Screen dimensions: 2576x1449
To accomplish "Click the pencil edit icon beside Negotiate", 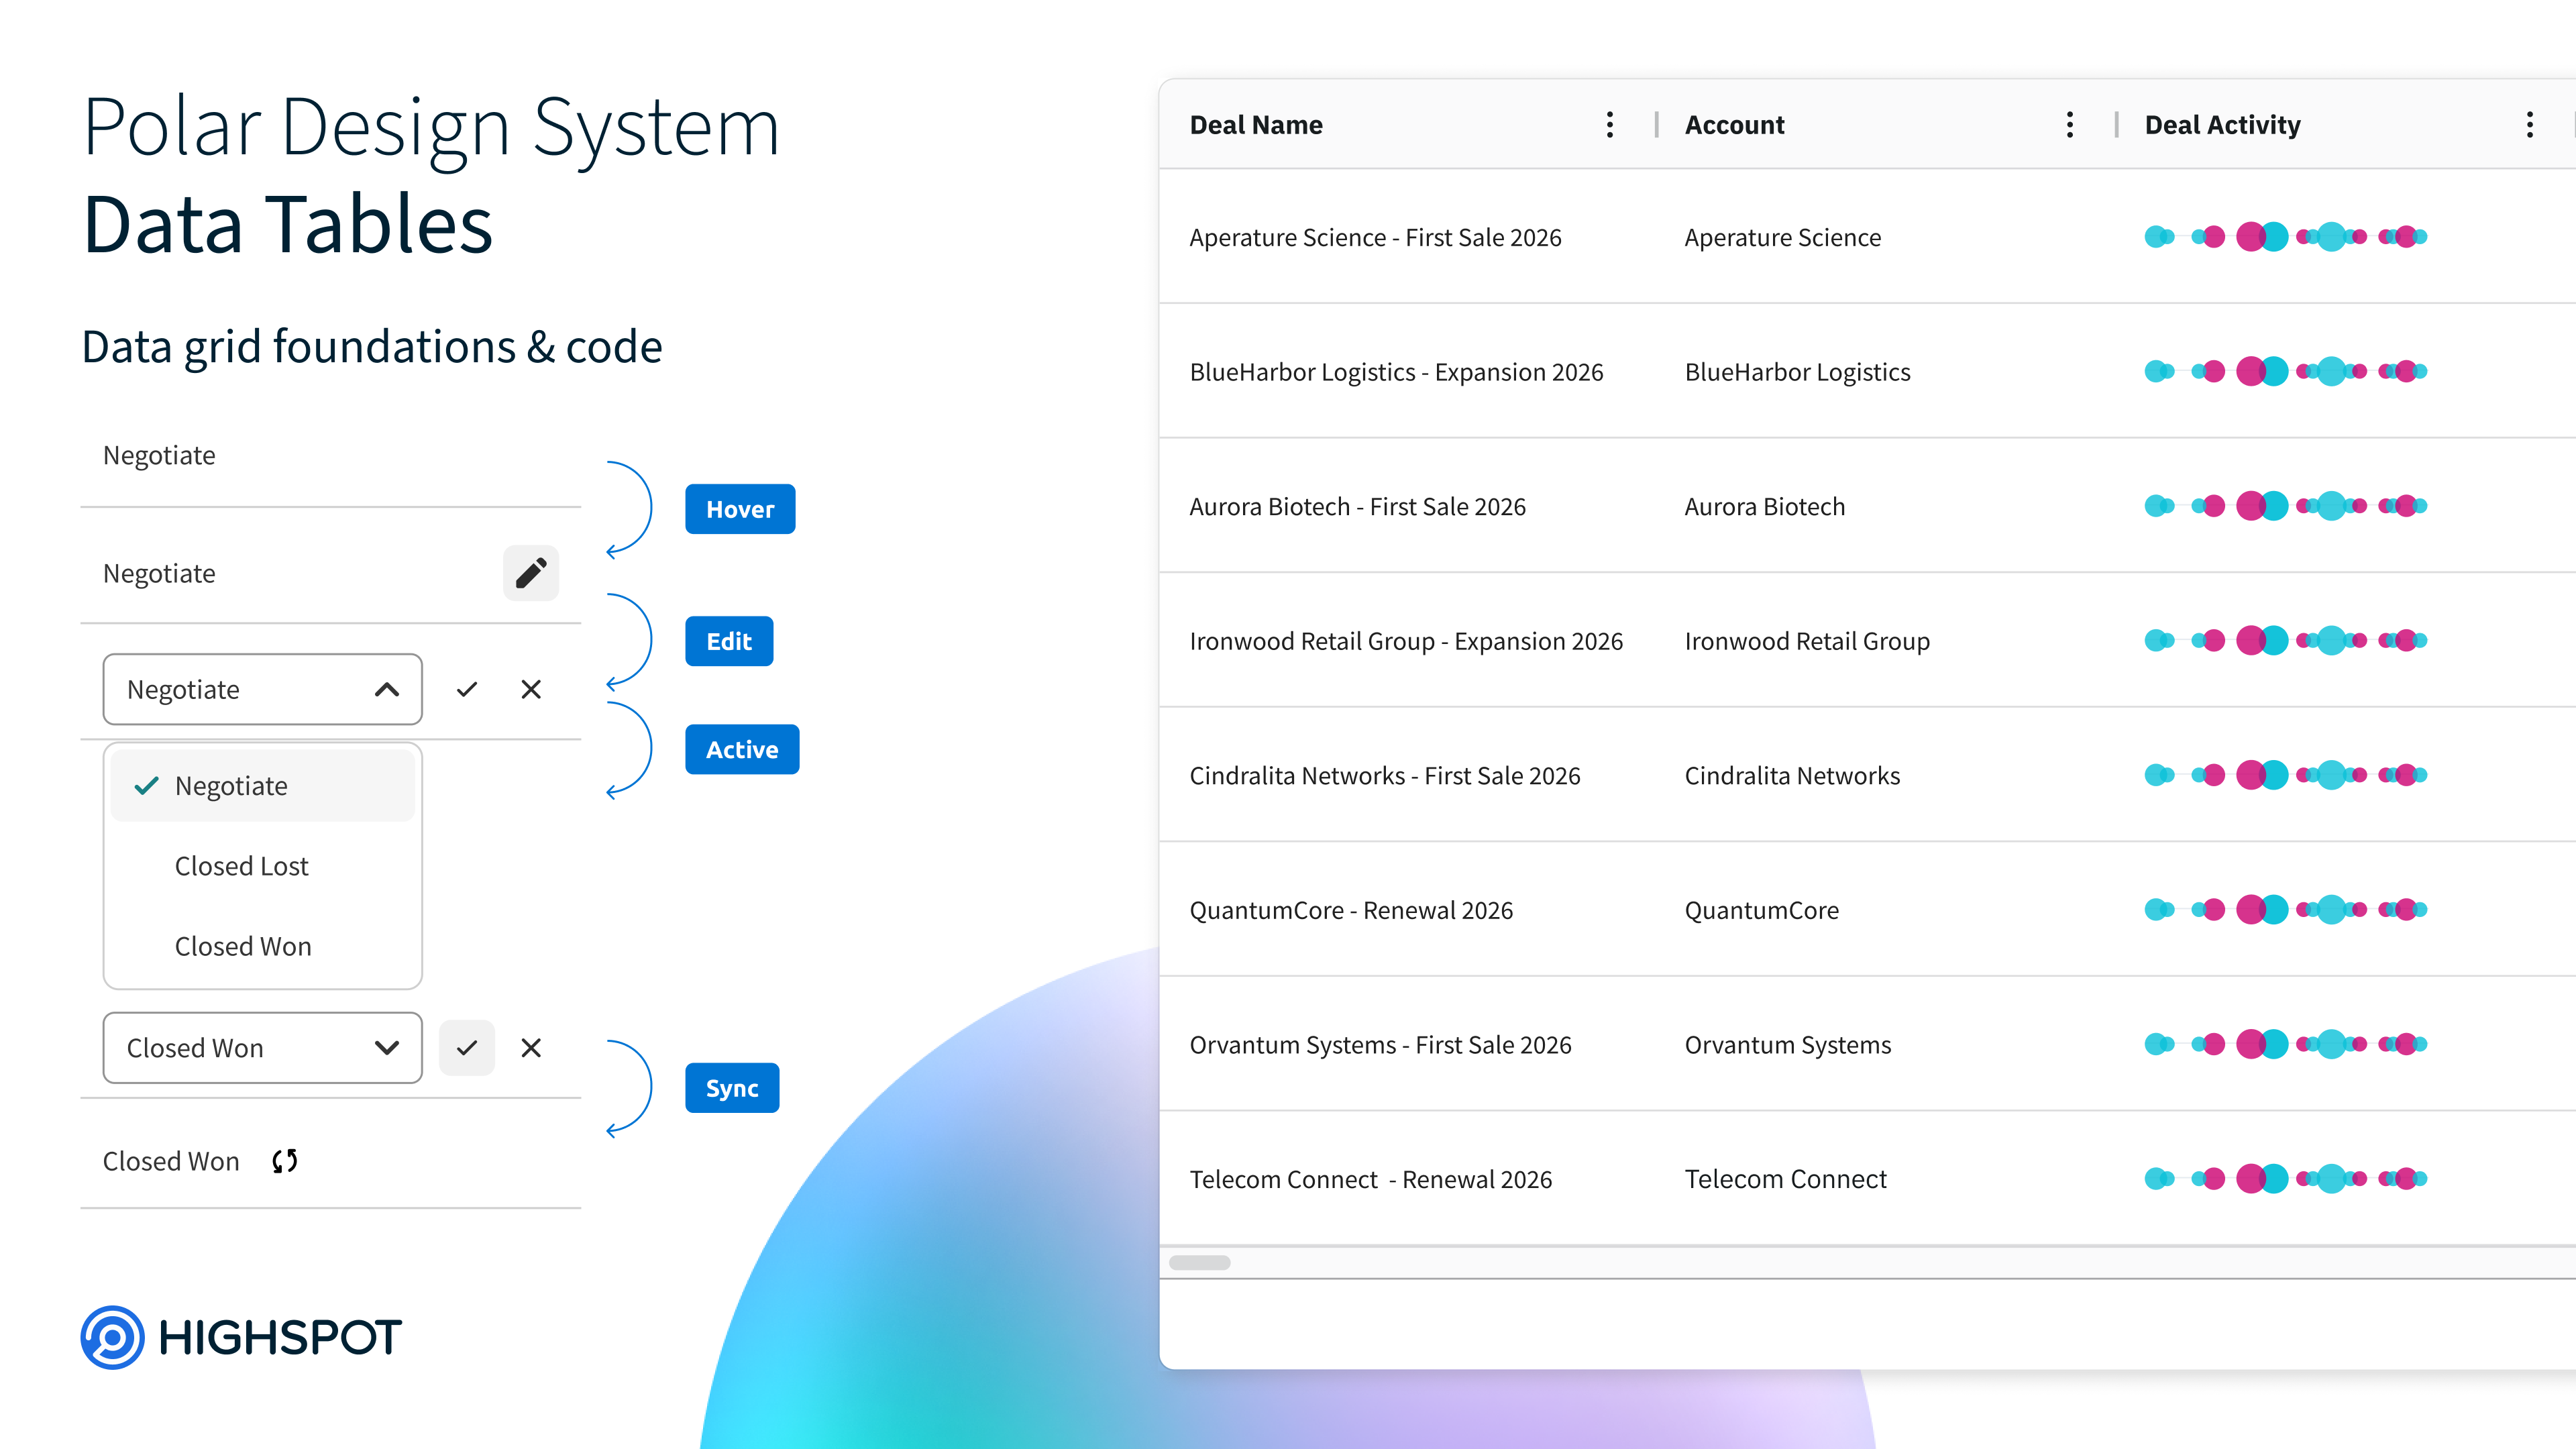I will coord(531,573).
